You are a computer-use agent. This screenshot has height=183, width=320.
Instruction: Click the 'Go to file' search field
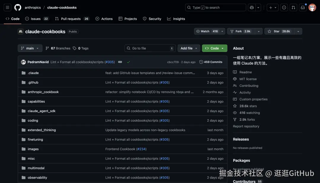pos(150,48)
